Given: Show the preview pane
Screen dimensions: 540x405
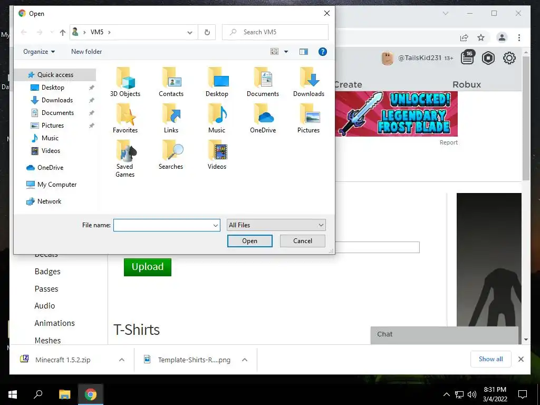Looking at the screenshot, I should 303,52.
